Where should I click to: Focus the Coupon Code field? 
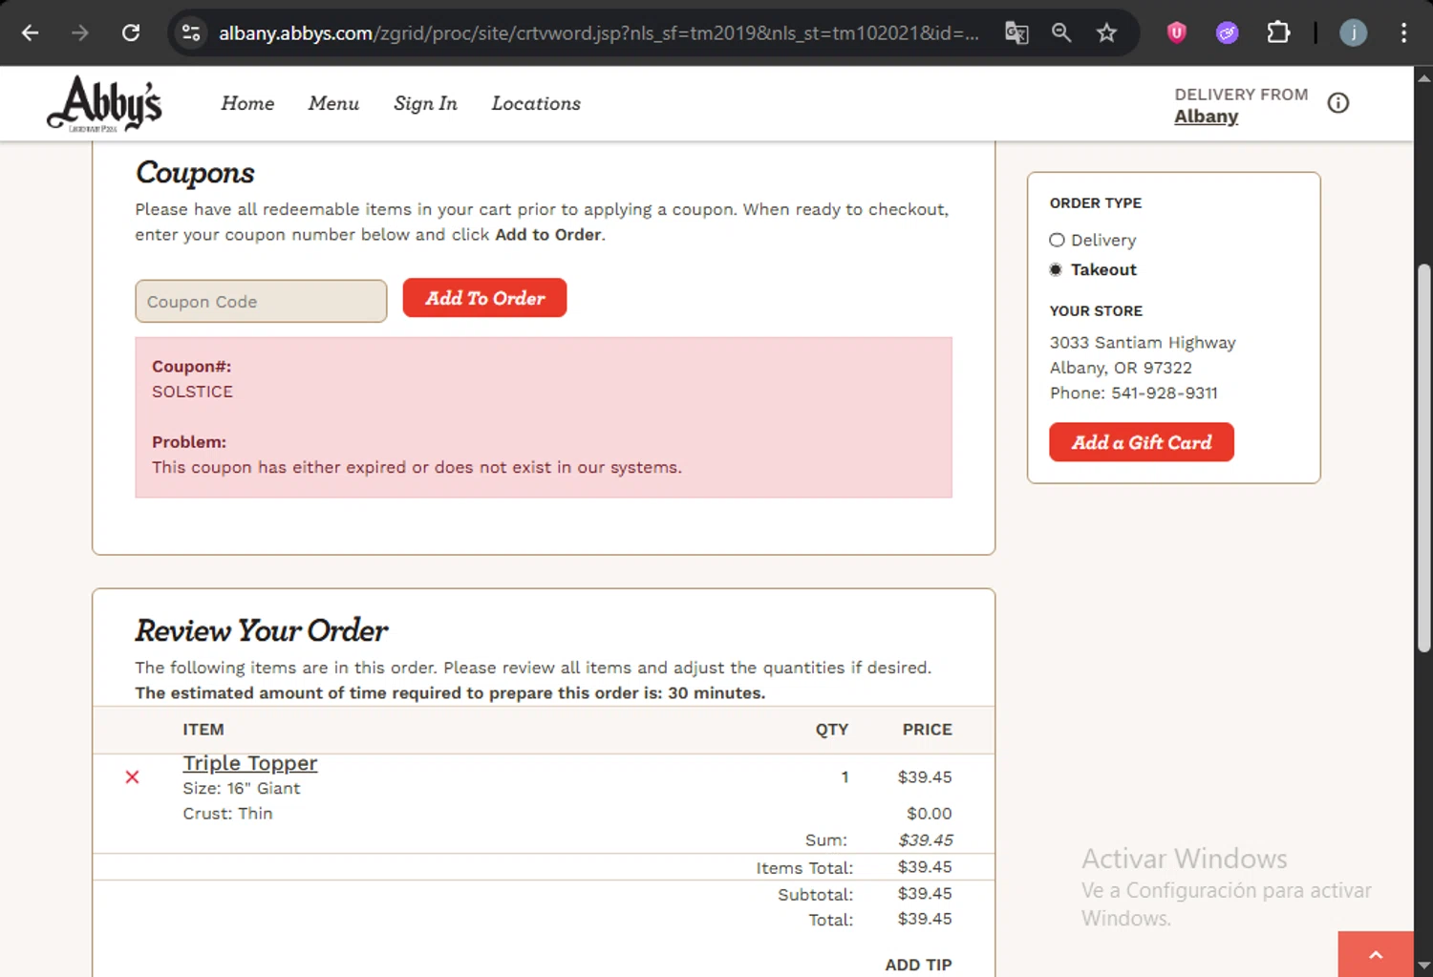[x=261, y=301]
